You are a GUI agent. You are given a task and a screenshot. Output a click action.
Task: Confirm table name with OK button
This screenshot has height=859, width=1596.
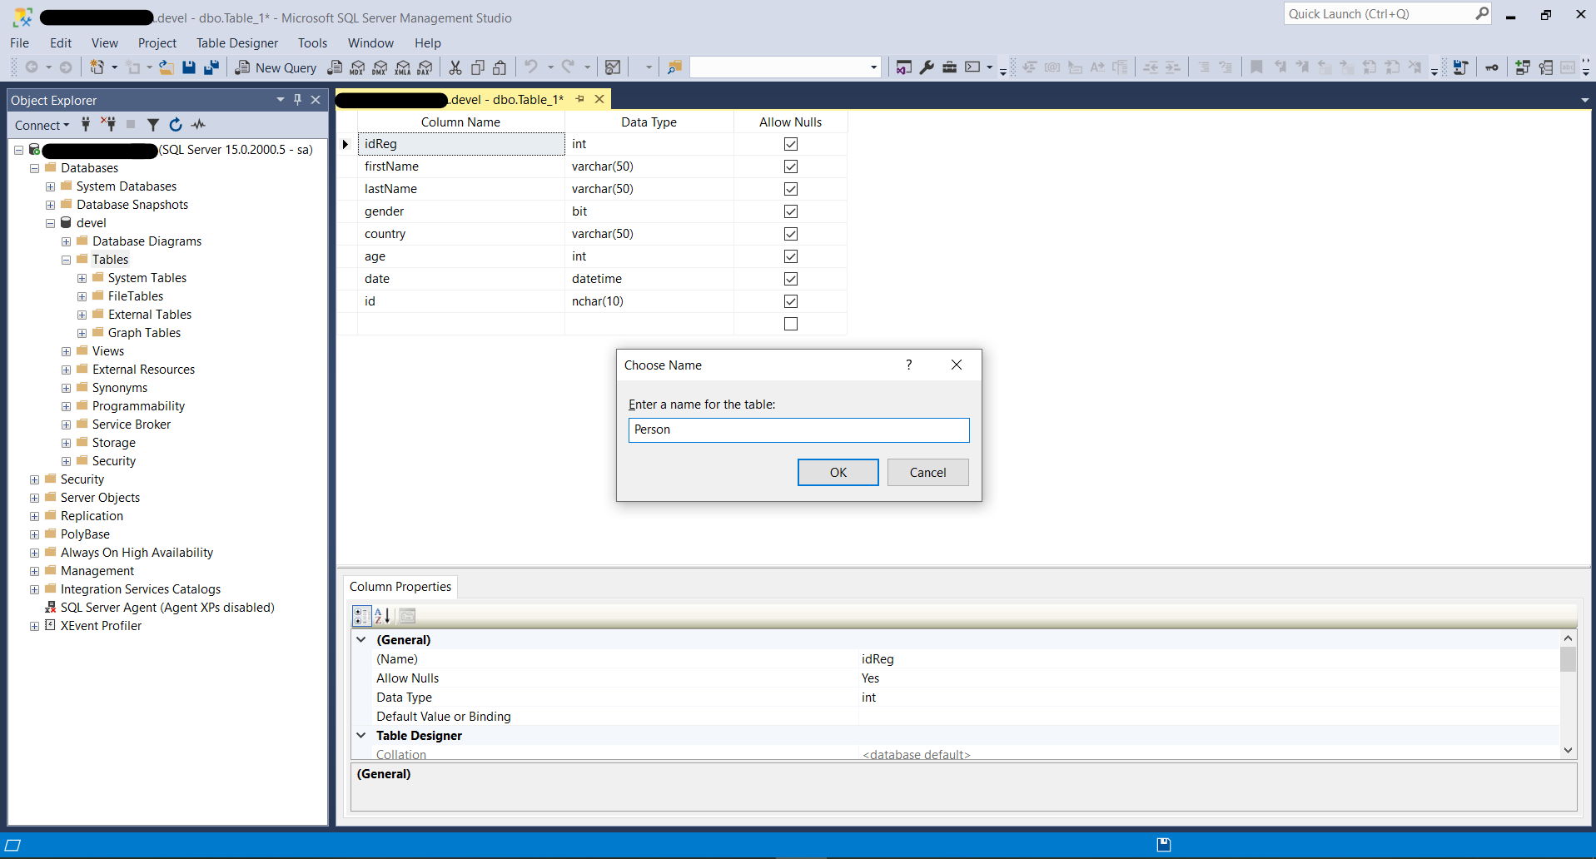pos(838,473)
